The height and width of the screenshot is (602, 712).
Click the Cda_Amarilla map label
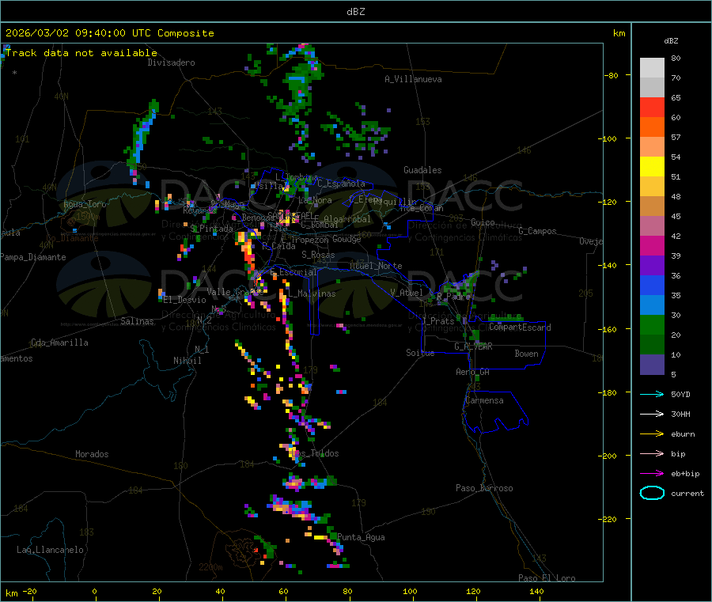coord(59,343)
